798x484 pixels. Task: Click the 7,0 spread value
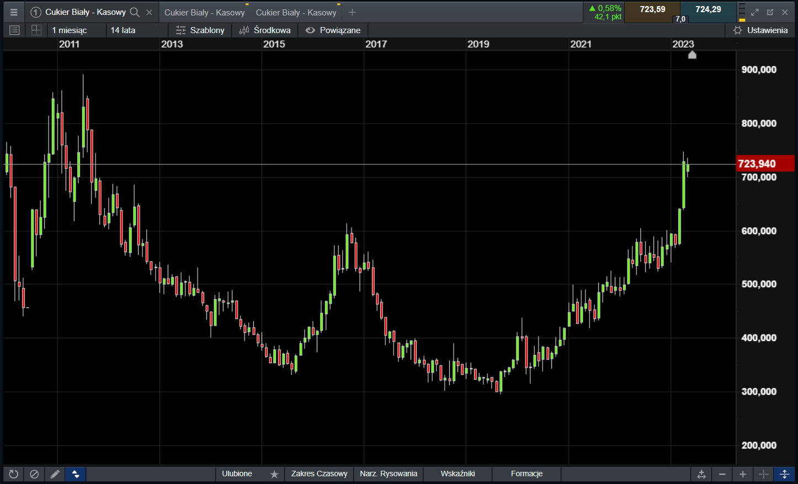coord(680,19)
